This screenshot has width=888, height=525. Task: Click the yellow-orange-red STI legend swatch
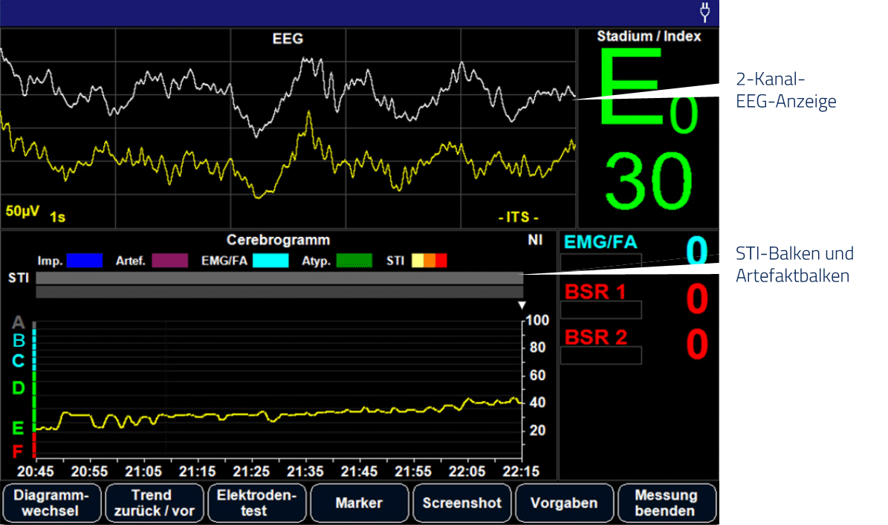click(430, 261)
